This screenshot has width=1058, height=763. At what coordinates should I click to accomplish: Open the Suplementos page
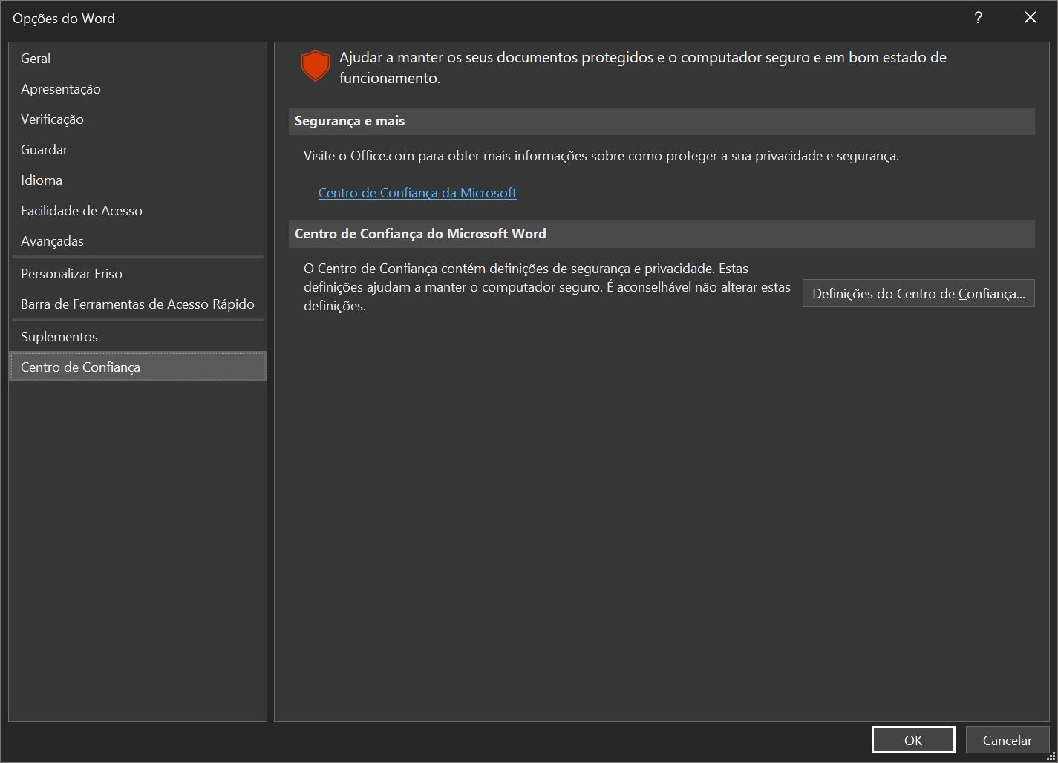[x=137, y=336]
